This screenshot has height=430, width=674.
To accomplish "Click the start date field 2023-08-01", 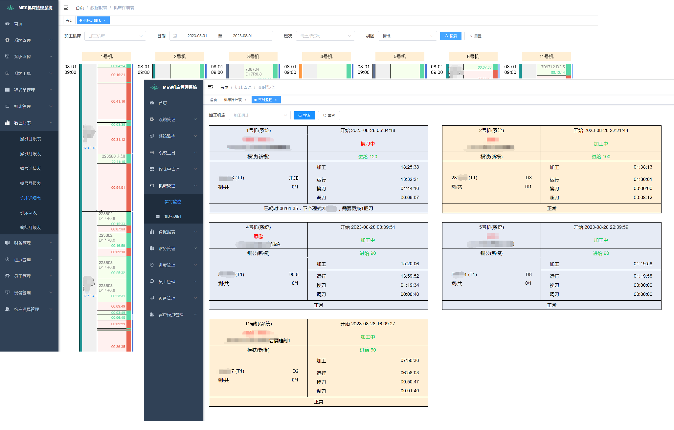I will click(197, 36).
